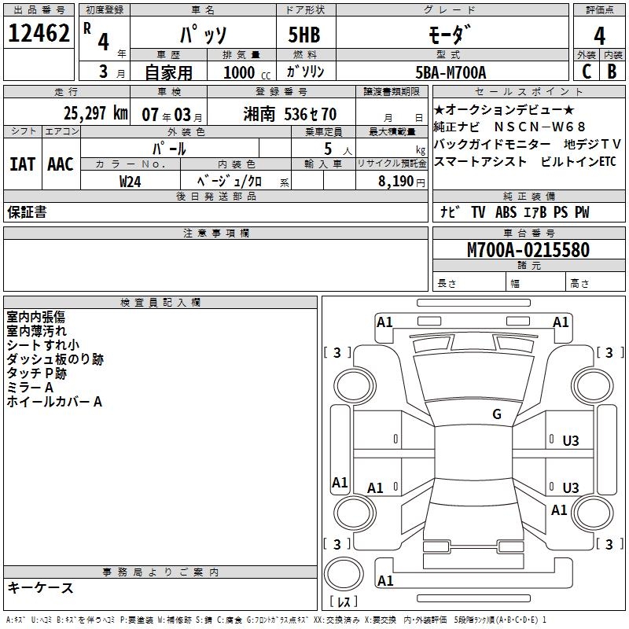The width and height of the screenshot is (629, 629).
Task: Select the interior colour ベージュ/クロ
Action: coord(229,182)
